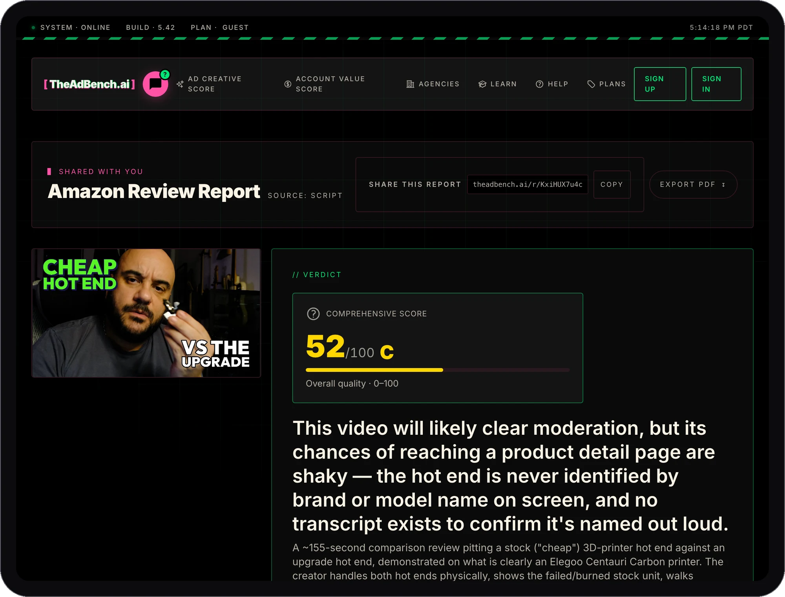The width and height of the screenshot is (785, 597).
Task: Click the Overall quality · 0–100 caption
Action: pyautogui.click(x=352, y=384)
